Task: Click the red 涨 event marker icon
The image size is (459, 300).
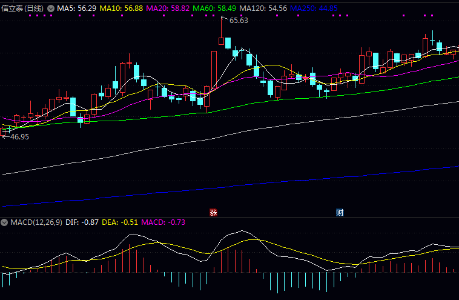Action: pyautogui.click(x=213, y=212)
